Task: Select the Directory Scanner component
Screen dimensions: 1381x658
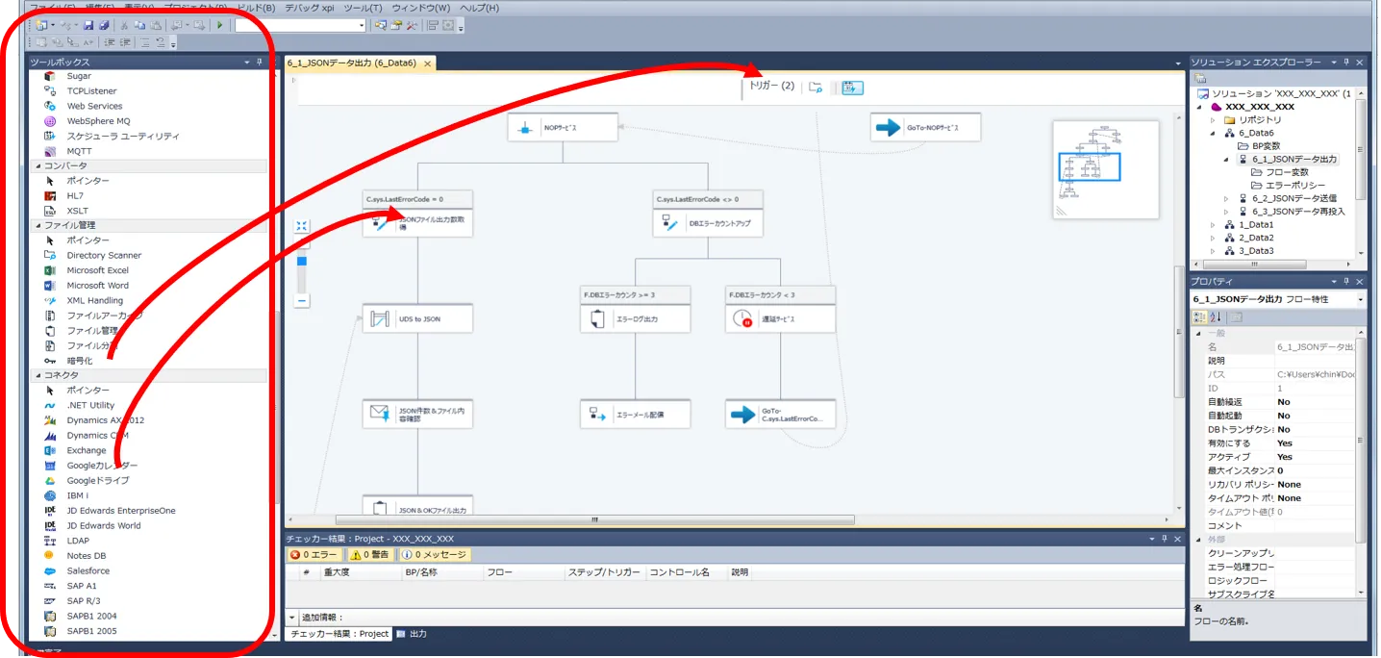Action: 104,255
